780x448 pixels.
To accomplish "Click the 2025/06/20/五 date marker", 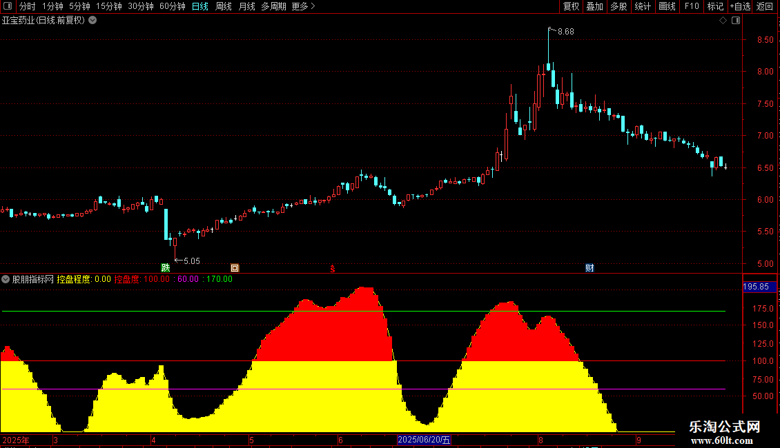I will point(424,440).
